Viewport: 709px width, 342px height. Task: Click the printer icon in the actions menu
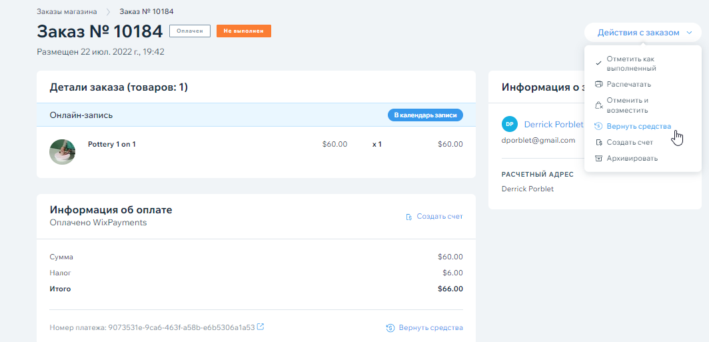click(x=598, y=85)
